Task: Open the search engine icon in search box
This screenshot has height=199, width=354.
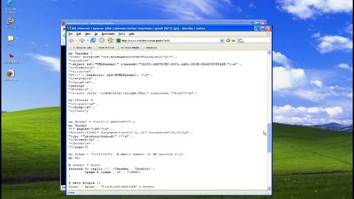Action: click(241, 40)
